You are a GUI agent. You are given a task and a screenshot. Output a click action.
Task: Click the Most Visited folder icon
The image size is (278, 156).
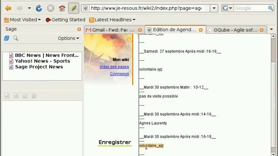(7, 20)
